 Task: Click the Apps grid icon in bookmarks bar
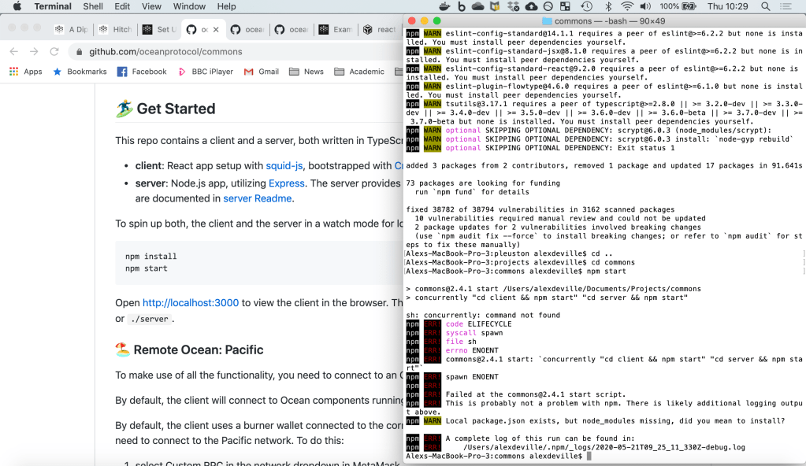[13, 72]
